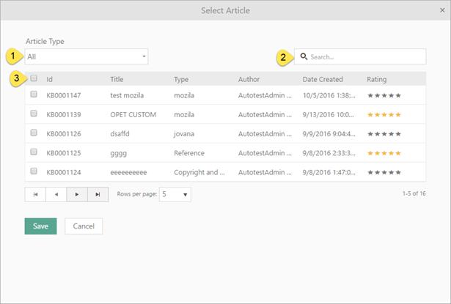Expand the Rows per page dropdown
The image size is (451, 304).
pyautogui.click(x=175, y=195)
